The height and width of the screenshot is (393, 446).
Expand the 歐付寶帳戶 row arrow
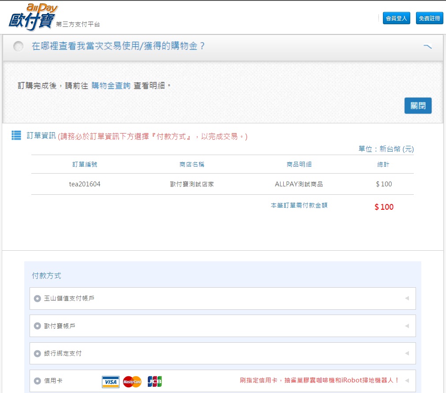click(407, 326)
